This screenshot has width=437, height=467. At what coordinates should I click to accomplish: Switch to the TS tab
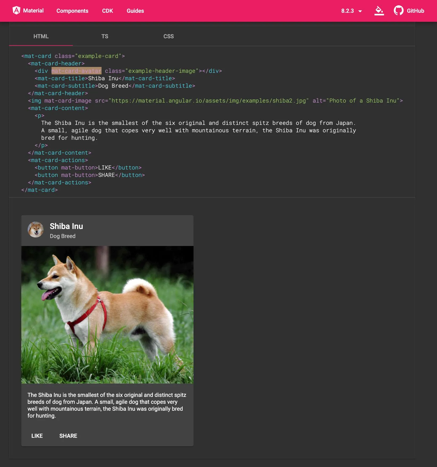tap(105, 36)
